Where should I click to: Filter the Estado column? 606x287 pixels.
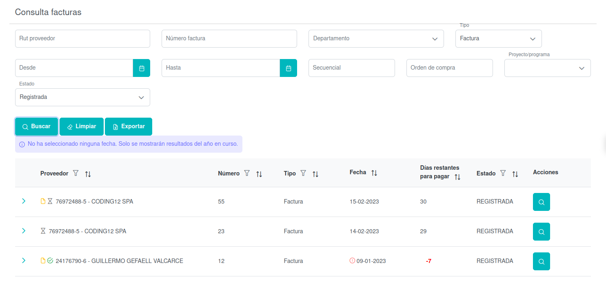(503, 173)
